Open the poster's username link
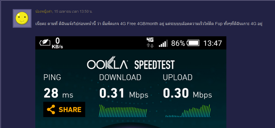 44,12
